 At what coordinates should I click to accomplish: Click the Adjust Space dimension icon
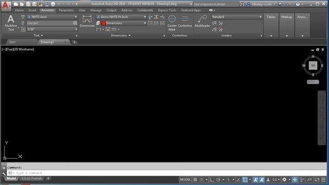(x=156, y=17)
